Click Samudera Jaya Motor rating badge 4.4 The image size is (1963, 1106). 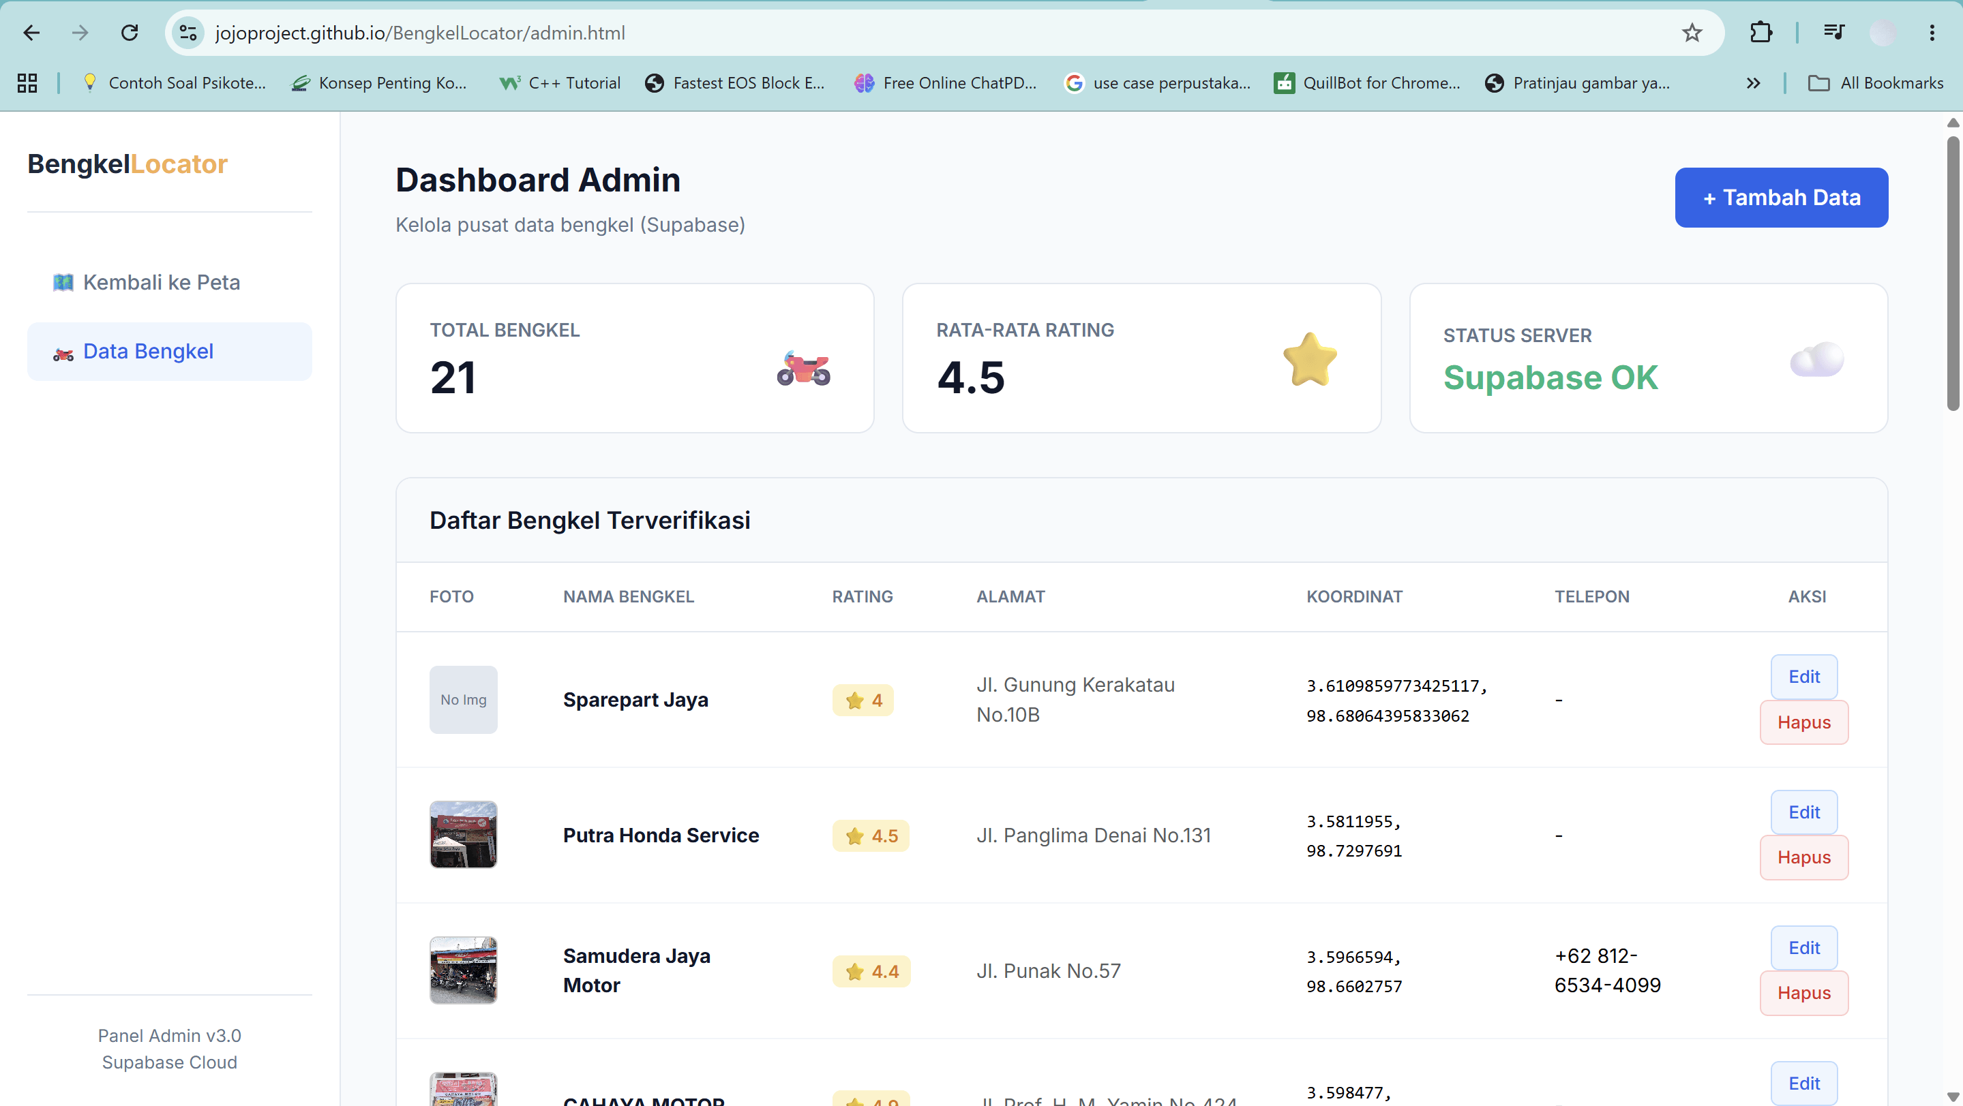871,971
